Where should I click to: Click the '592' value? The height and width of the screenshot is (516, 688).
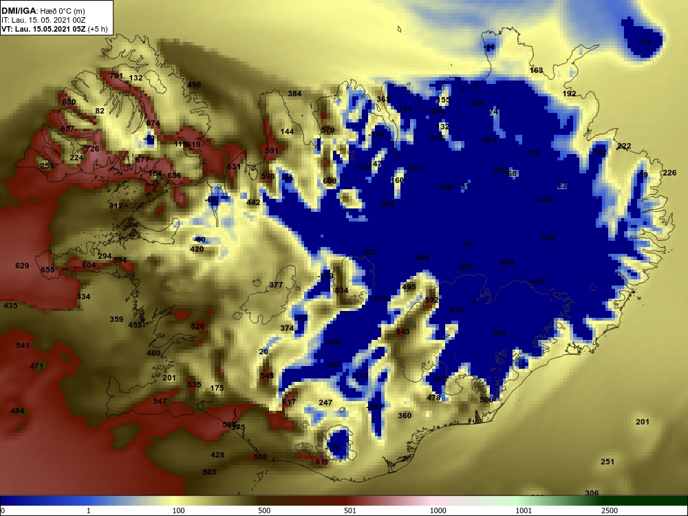click(432, 300)
